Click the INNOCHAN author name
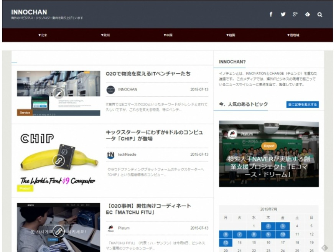 [127, 90]
